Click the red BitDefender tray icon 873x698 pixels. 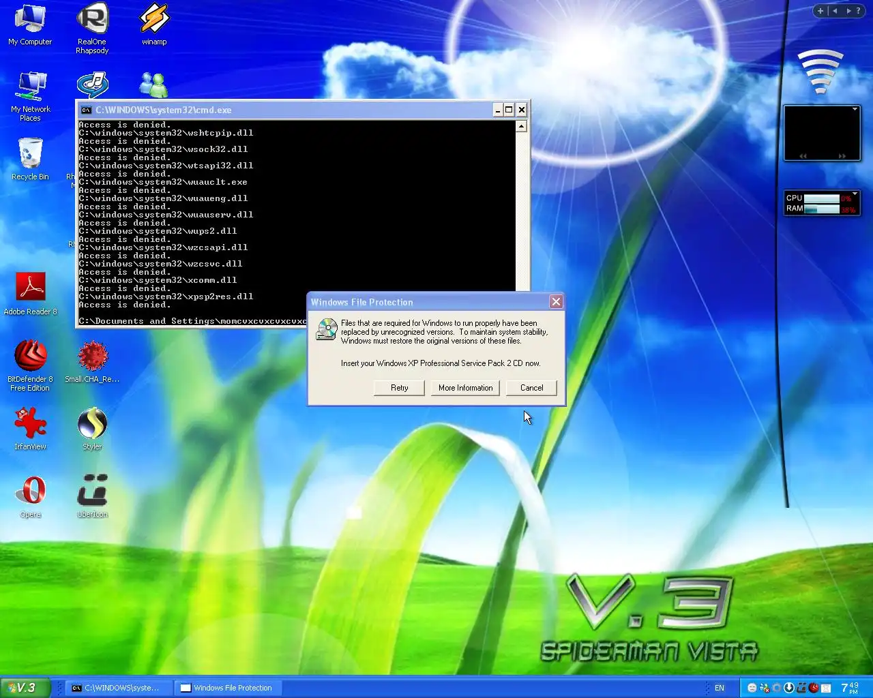tap(814, 688)
